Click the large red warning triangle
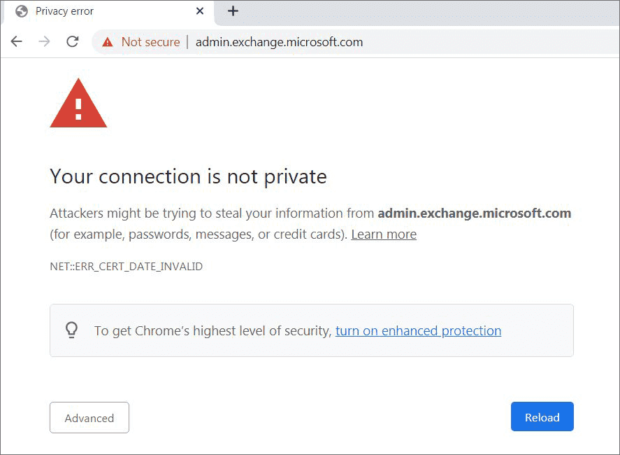This screenshot has width=620, height=455. coord(78,104)
